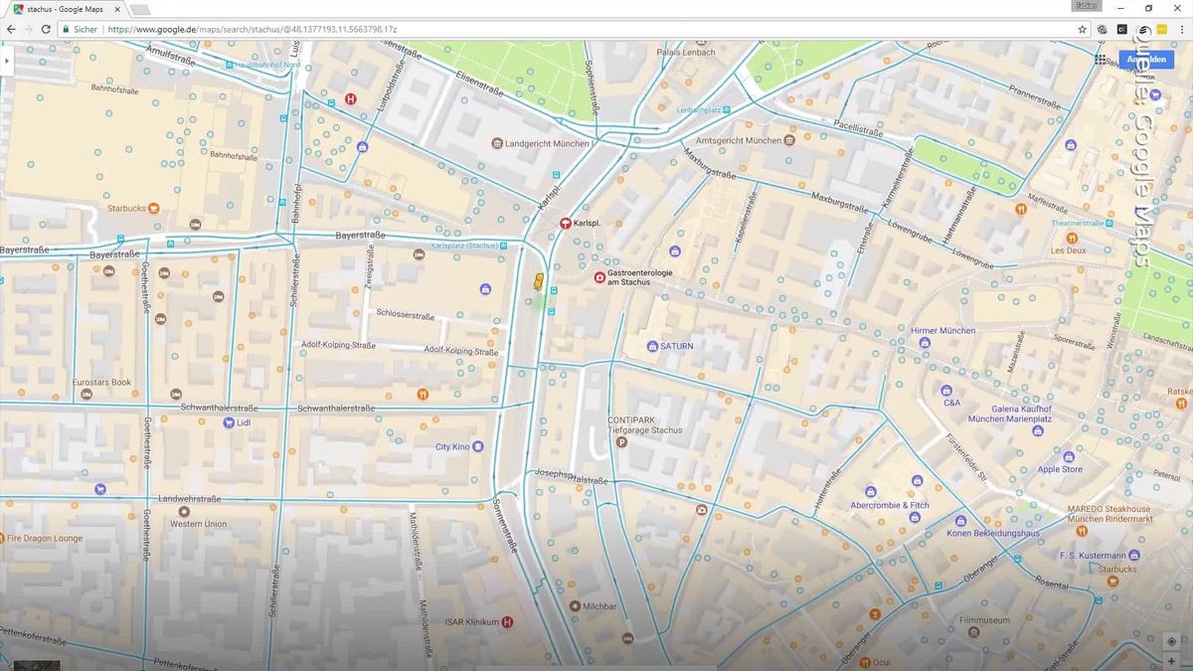Open the City Kino place marker
1193x671 pixels.
478,446
